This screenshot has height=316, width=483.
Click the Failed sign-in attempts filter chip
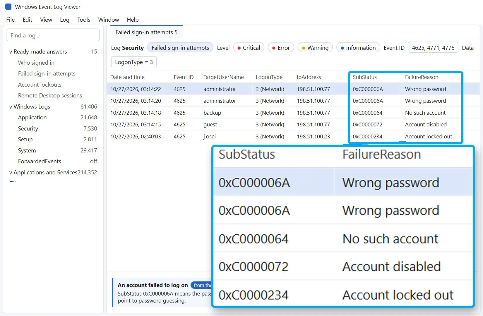(180, 48)
